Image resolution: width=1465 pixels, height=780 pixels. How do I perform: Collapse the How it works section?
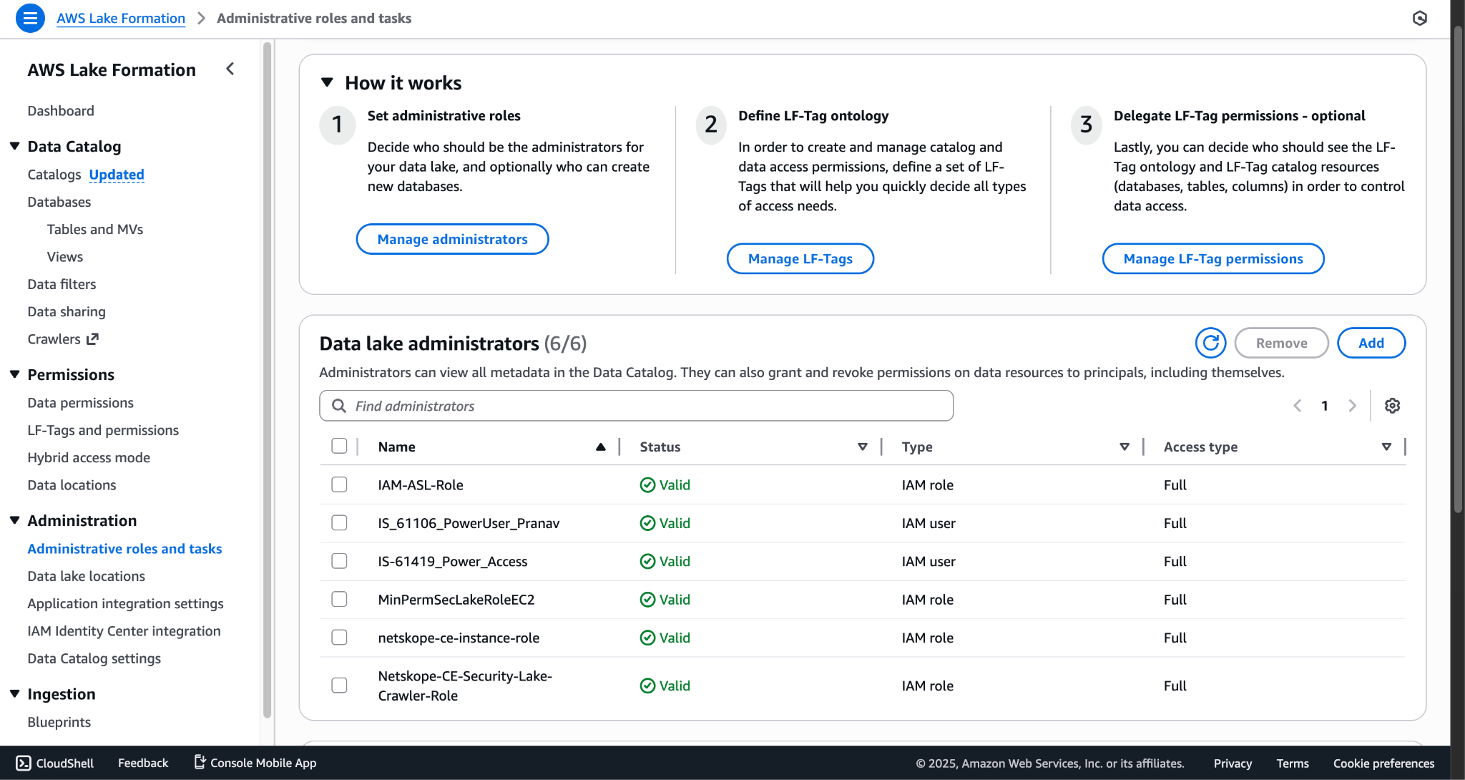(327, 82)
